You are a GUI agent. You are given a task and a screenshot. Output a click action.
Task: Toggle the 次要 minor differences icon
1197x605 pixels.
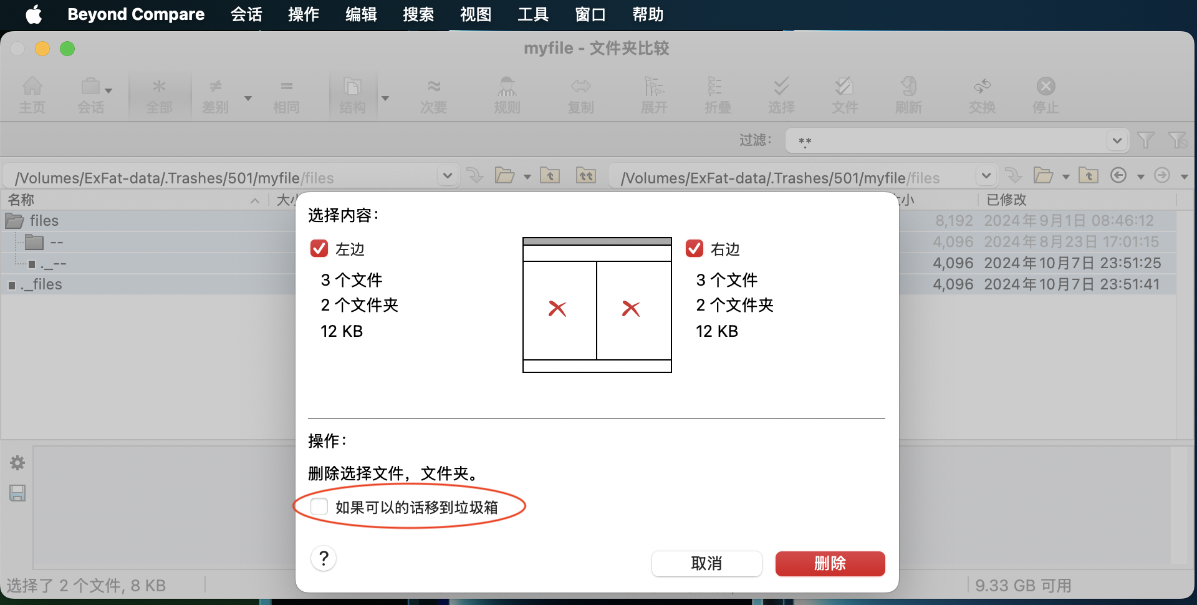(433, 95)
